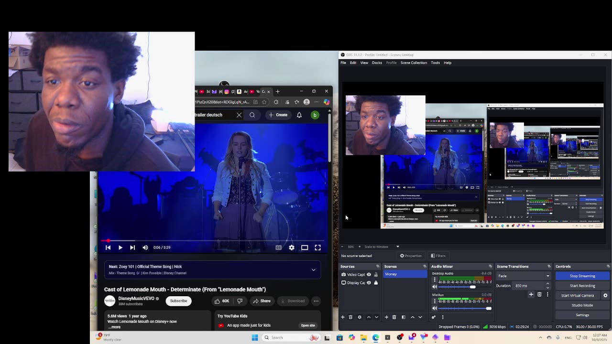
Task: Open OBS Scene Collection menu
Action: click(x=414, y=63)
